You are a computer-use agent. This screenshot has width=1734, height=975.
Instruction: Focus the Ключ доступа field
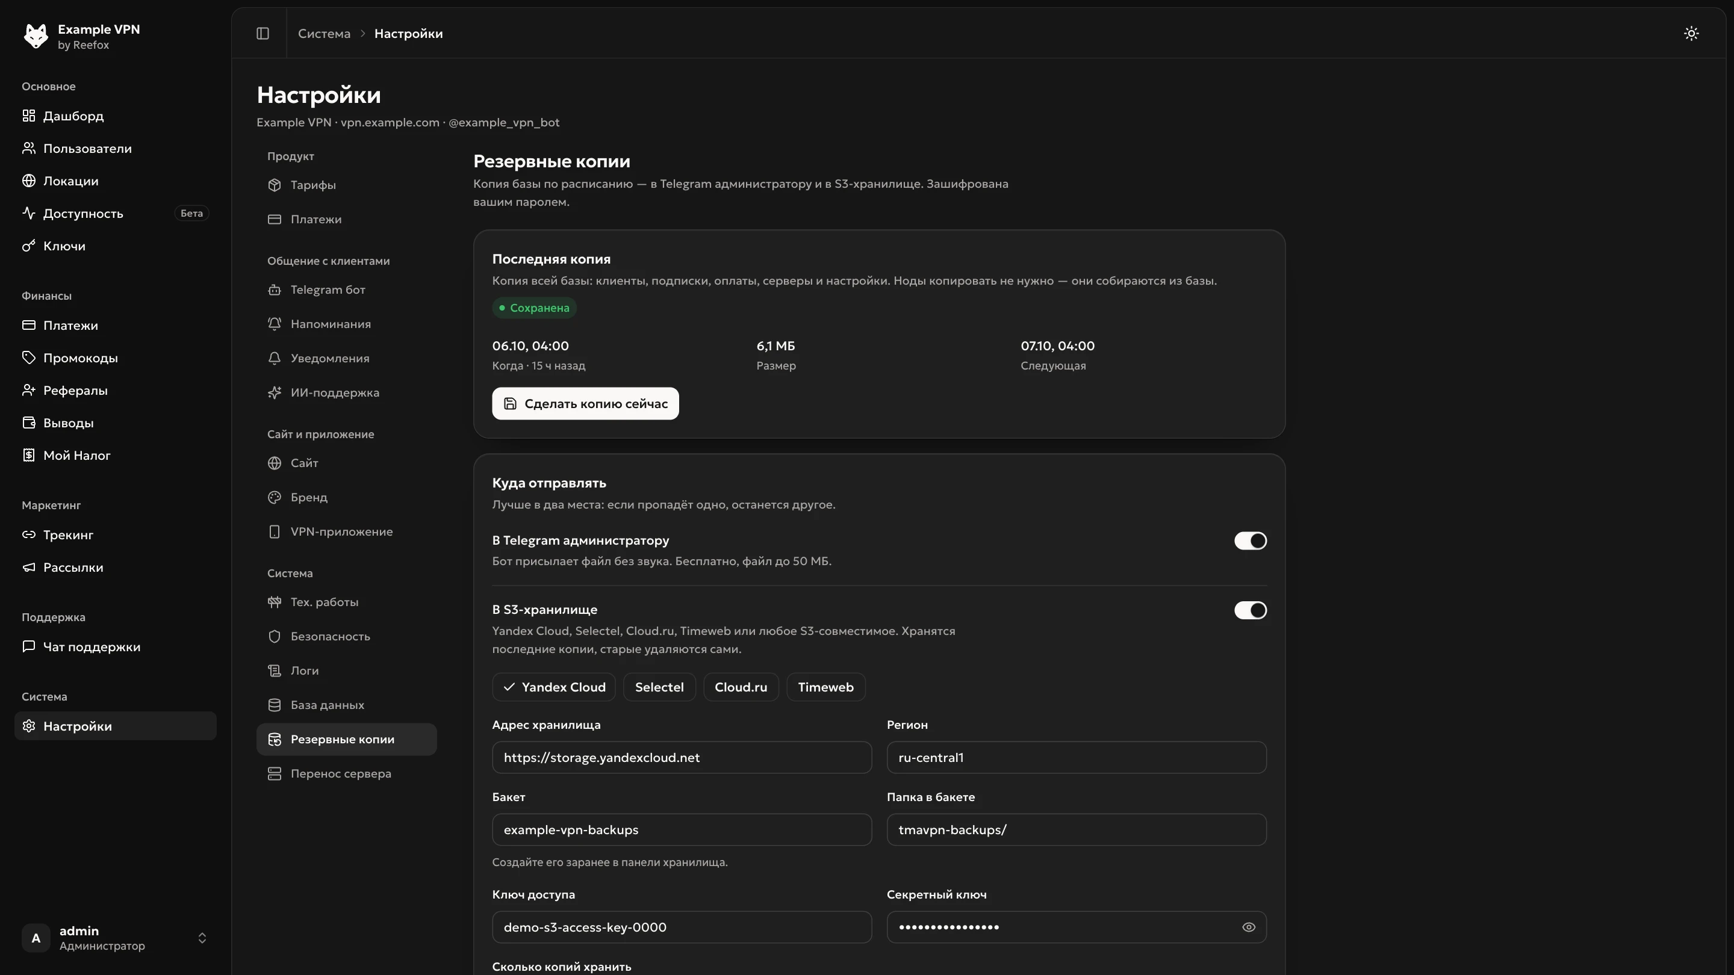(681, 927)
